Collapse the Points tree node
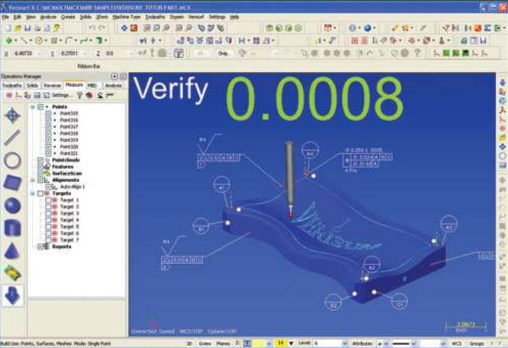The image size is (508, 348). click(33, 107)
